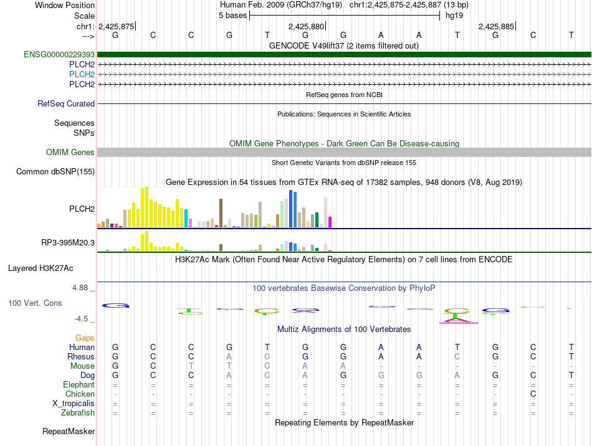
Task: Click RefSeq genes from NCBI title
Action: [x=344, y=95]
